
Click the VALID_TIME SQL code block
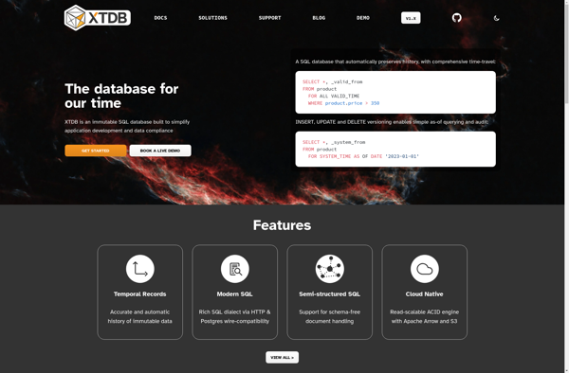395,93
